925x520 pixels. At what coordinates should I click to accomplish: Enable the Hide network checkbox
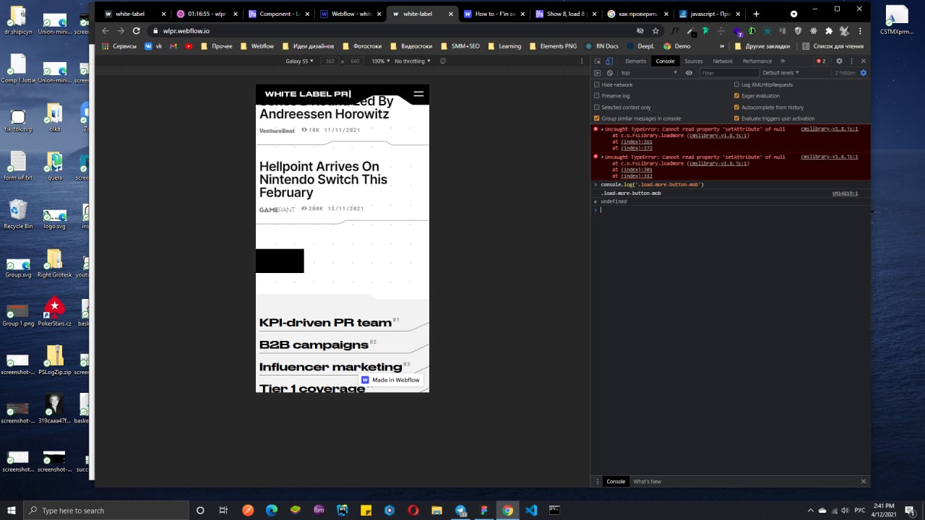click(x=597, y=84)
